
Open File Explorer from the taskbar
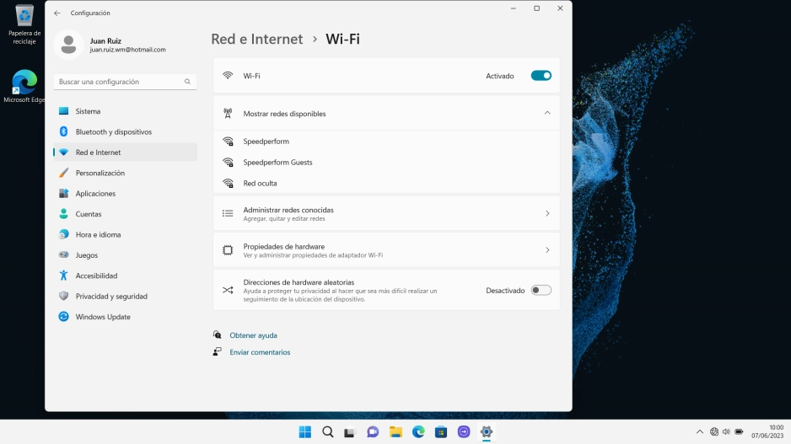tap(395, 432)
